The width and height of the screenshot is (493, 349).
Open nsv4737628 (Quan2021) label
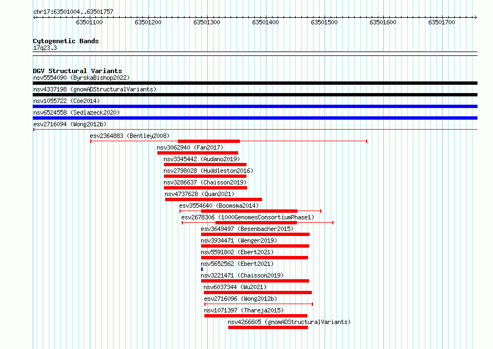199,194
